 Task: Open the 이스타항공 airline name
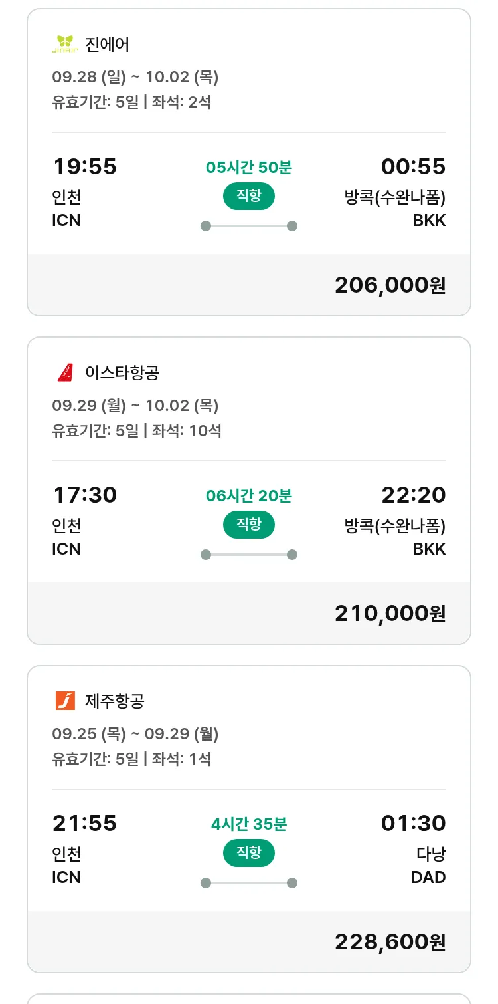tap(122, 372)
